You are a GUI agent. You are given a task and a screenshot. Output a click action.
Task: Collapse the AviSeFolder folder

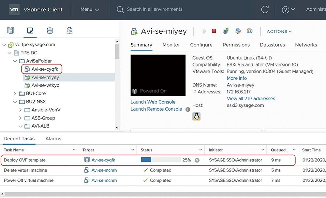point(15,61)
